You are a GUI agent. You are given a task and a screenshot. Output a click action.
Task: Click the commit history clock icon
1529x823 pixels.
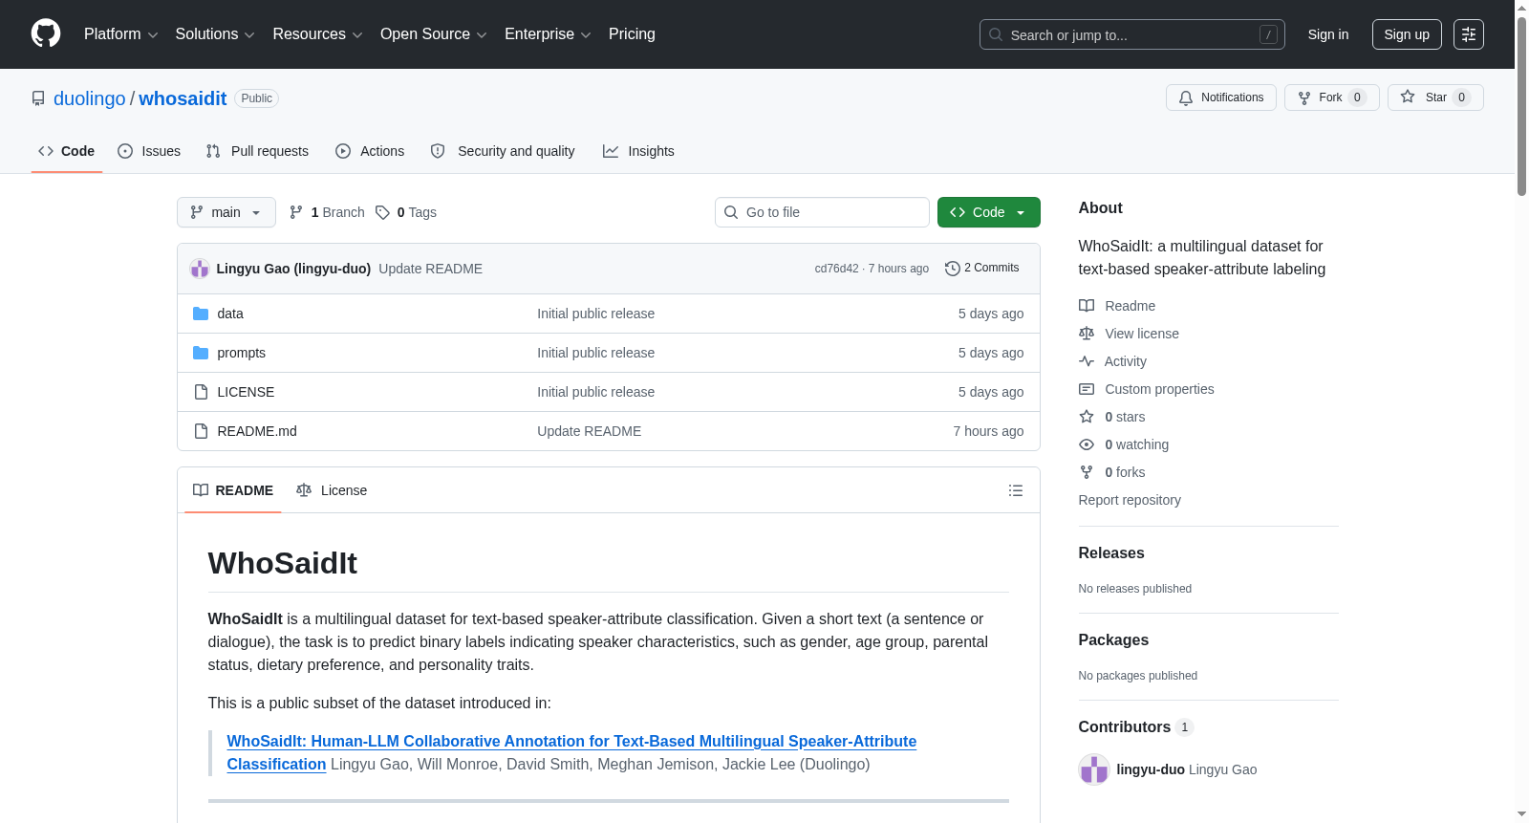(952, 269)
